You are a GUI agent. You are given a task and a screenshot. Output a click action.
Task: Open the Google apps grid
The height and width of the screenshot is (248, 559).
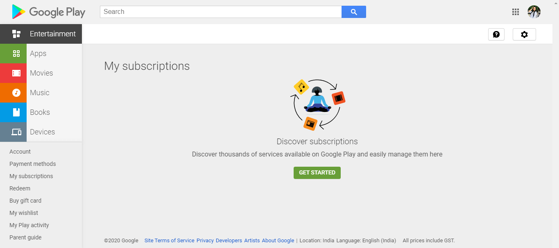tap(516, 12)
